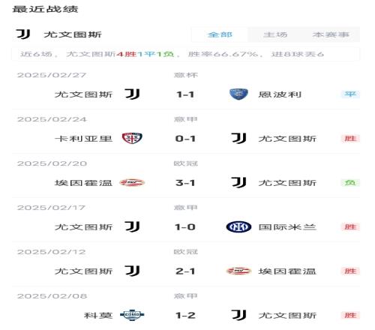Click PSV logo in the 02/12 match
Image resolution: width=375 pixels, height=330 pixels.
[238, 271]
